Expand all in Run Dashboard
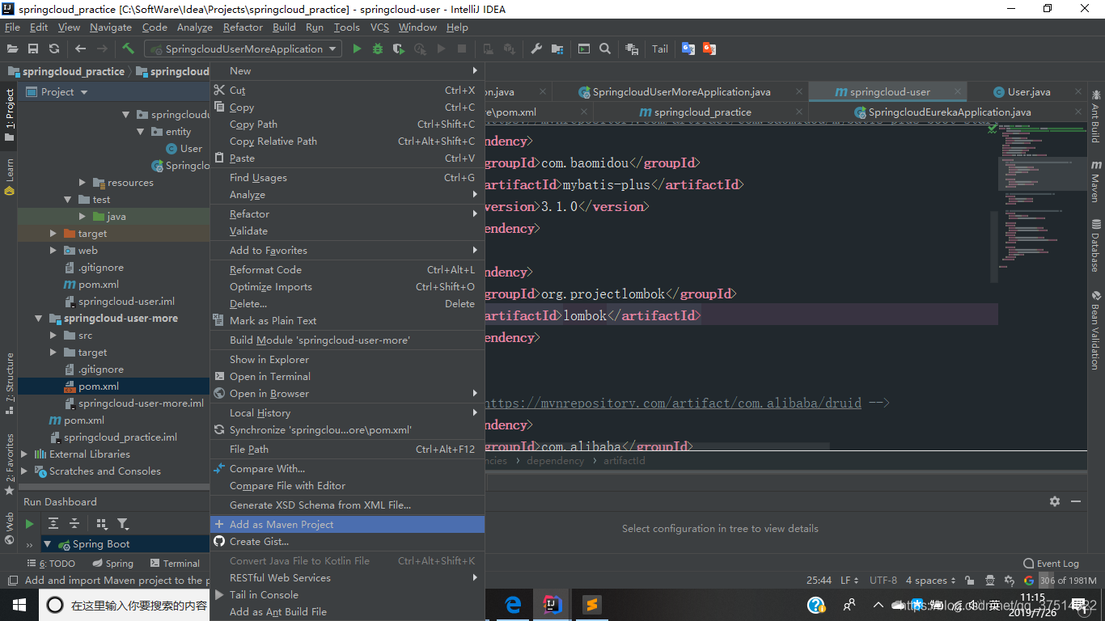Image resolution: width=1105 pixels, height=621 pixels. click(x=53, y=524)
